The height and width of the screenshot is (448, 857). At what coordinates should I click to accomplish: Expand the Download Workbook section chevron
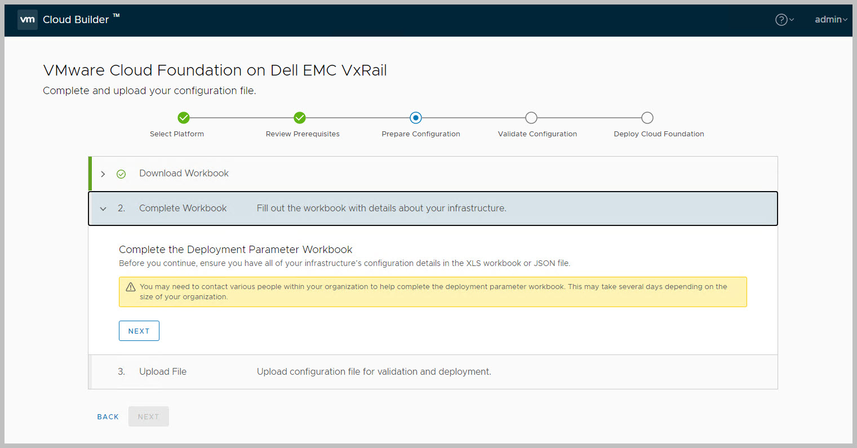pos(103,174)
